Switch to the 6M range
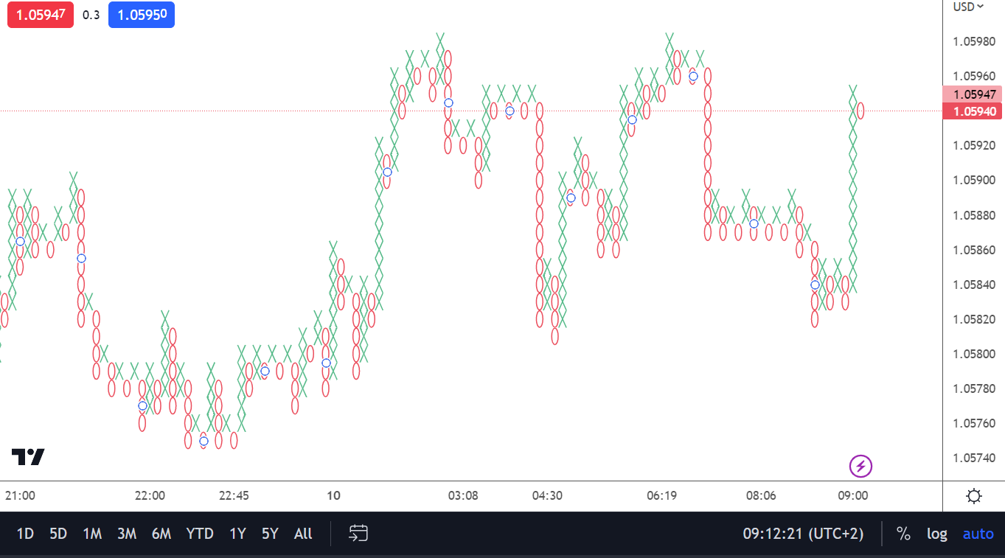Image resolution: width=1005 pixels, height=558 pixels. point(161,534)
